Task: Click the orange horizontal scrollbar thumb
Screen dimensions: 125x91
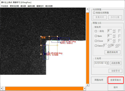Action: pos(44,88)
